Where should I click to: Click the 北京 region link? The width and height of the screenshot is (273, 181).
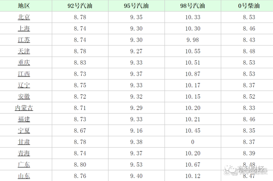tap(24, 17)
